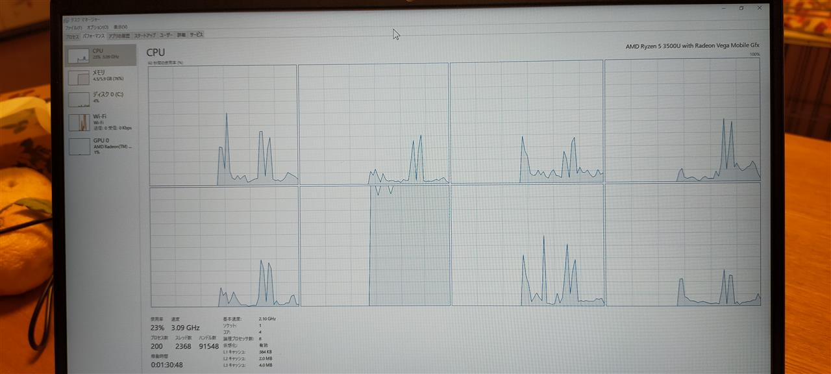Click the 100% graph scale label

[754, 55]
